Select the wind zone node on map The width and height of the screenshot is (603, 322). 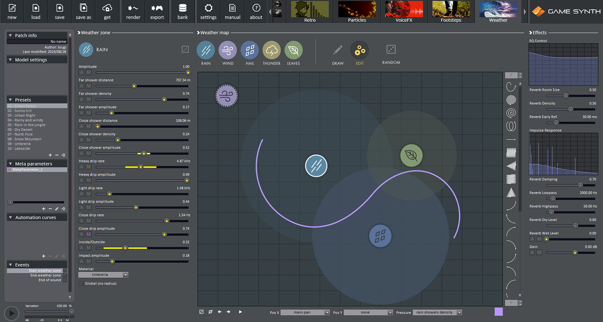click(227, 96)
